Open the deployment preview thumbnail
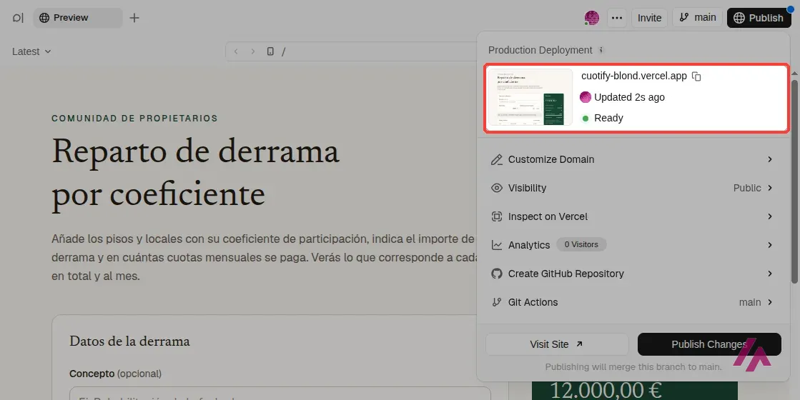This screenshot has width=800, height=400. point(530,97)
